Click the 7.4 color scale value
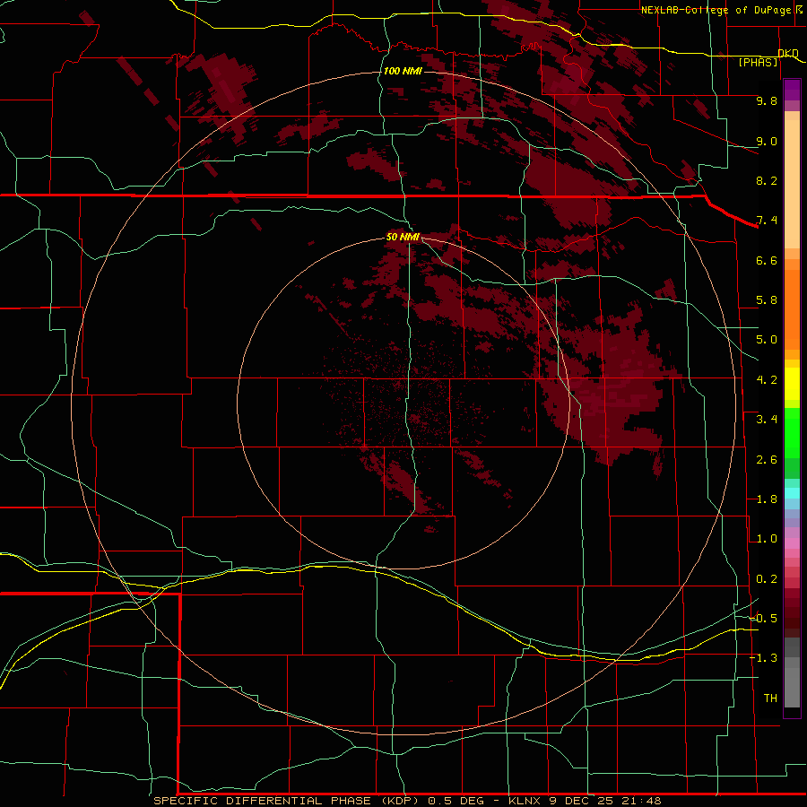This screenshot has height=807, width=807. (767, 221)
